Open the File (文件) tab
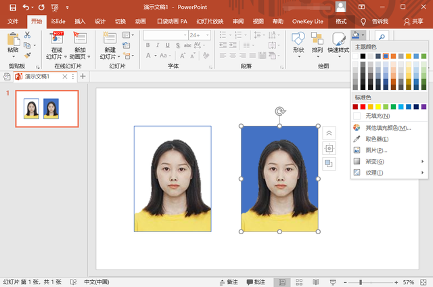 pyautogui.click(x=13, y=22)
